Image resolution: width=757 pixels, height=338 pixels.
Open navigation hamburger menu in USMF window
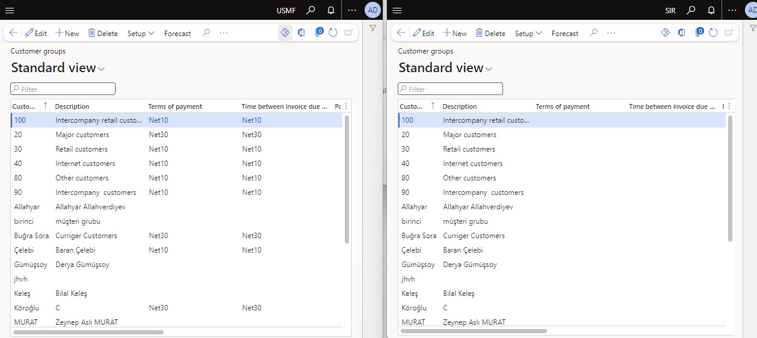point(10,10)
